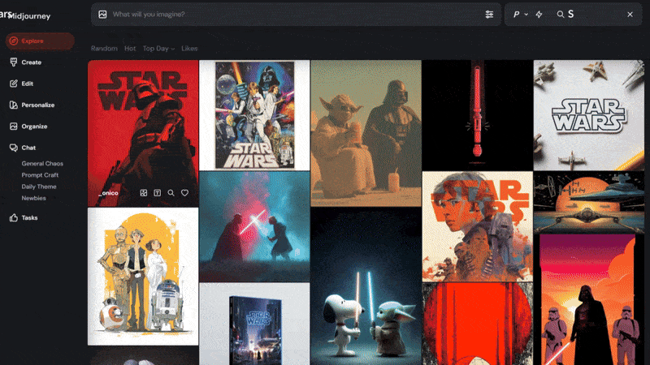Open the Snoopy and Grogu lightsaber image

tap(366, 286)
